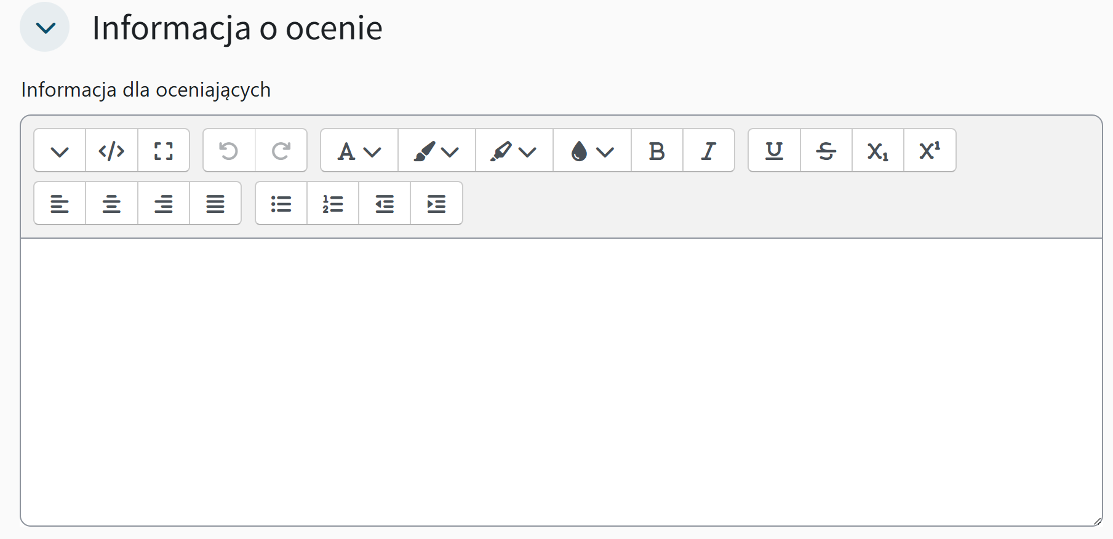The height and width of the screenshot is (539, 1113).
Task: Increase text indentation
Action: (x=436, y=203)
